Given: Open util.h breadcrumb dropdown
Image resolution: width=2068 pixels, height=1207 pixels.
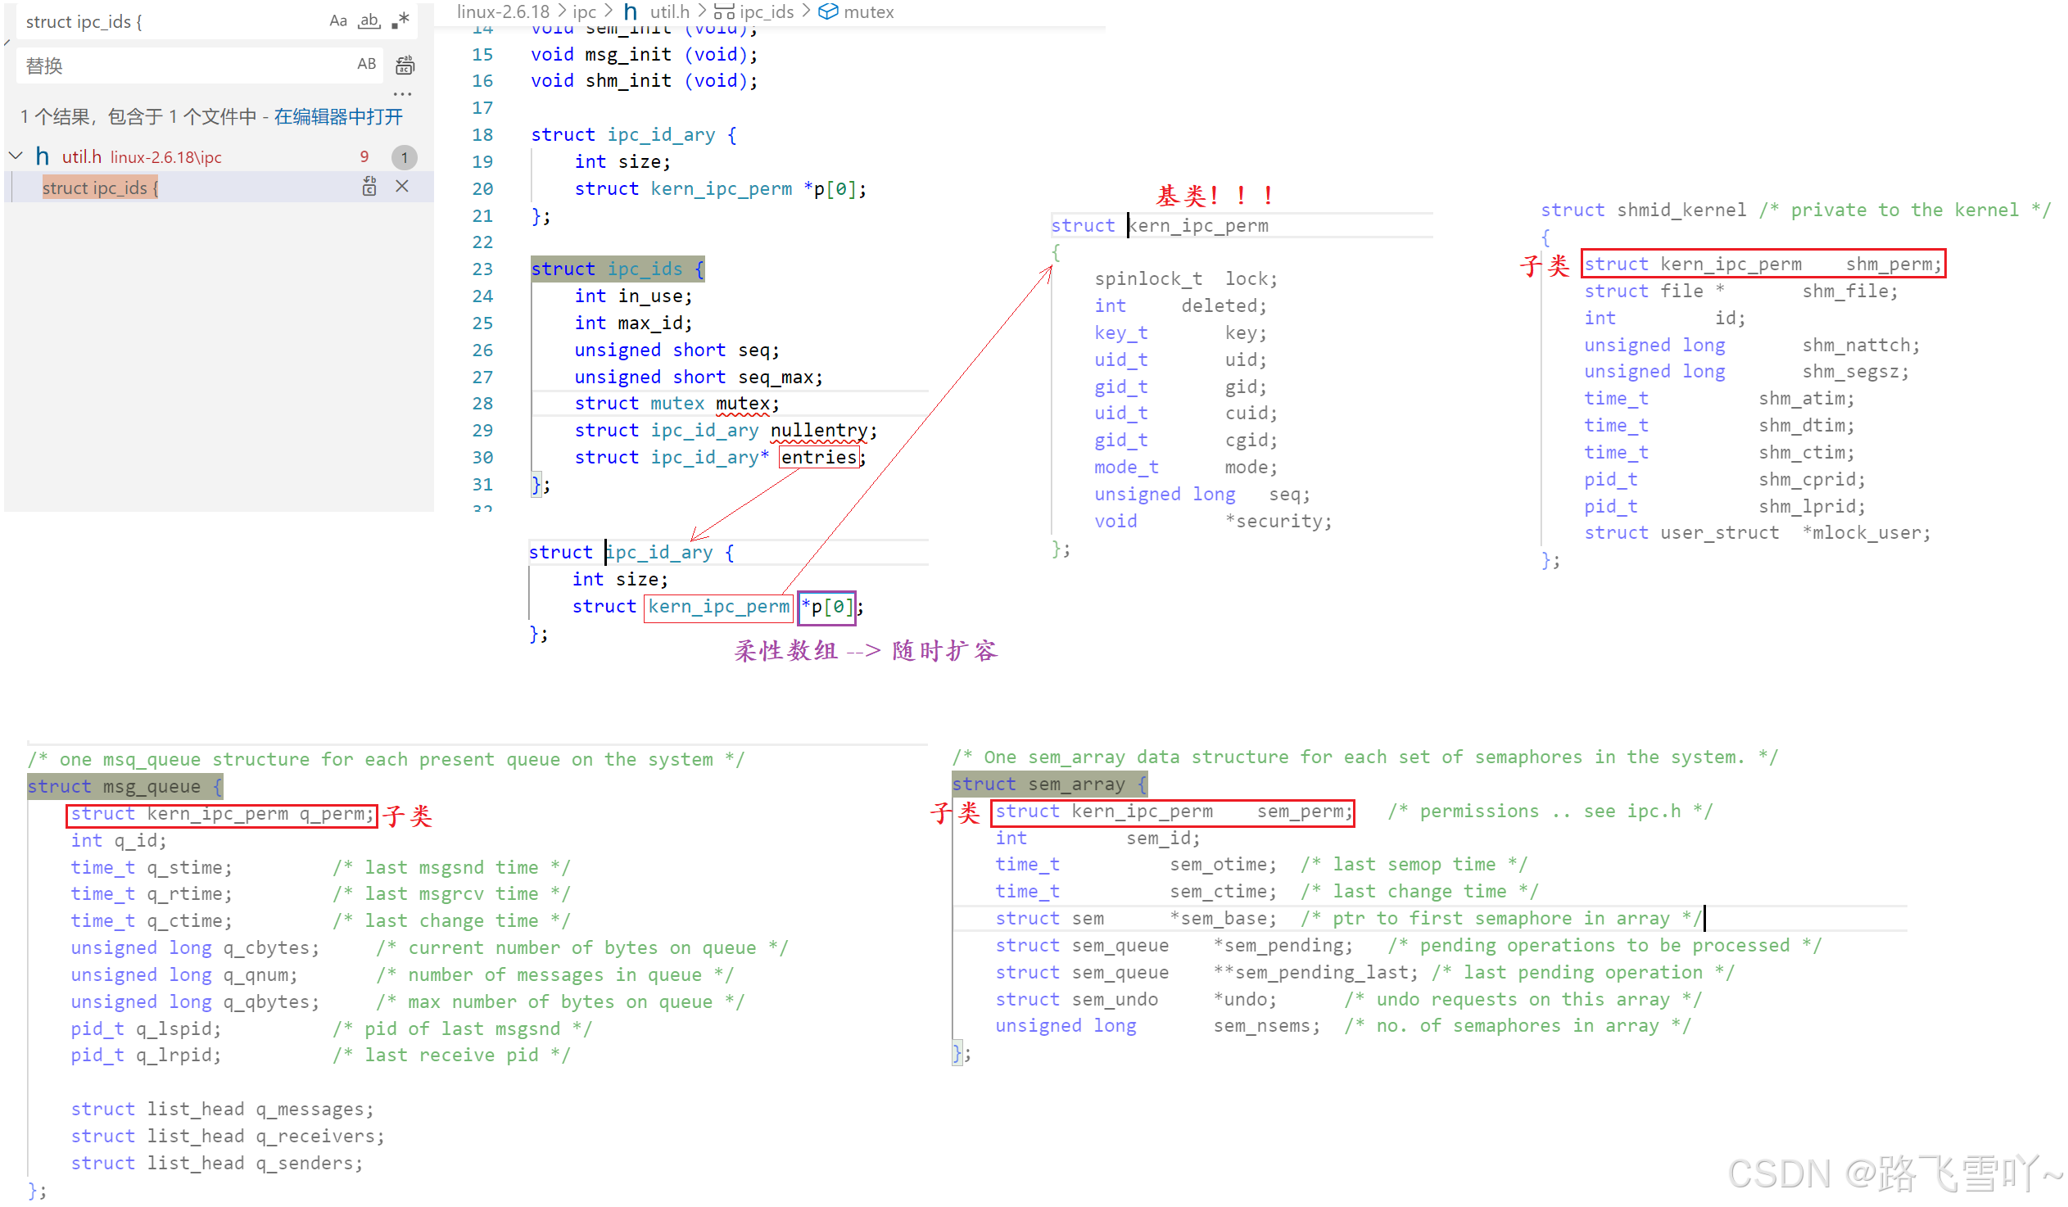Looking at the screenshot, I should [669, 11].
